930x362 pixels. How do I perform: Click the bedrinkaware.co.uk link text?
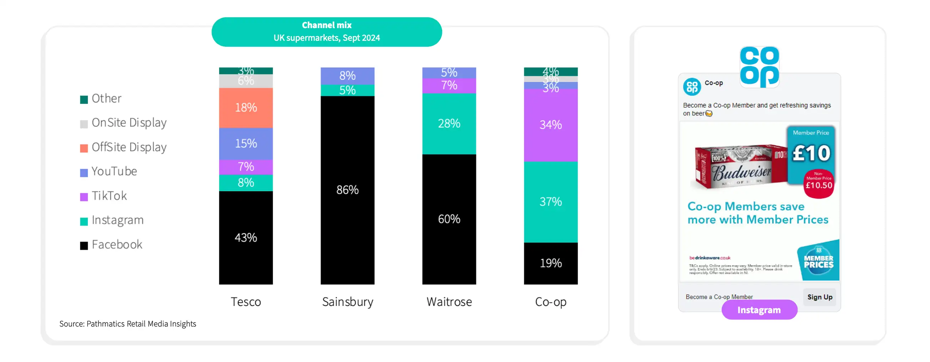pos(709,258)
